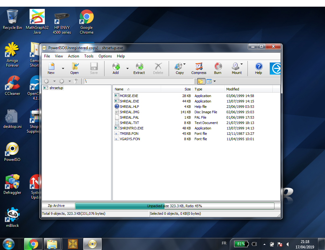Screen dimensions: 325x250
Task: Open the Forward history dropdown
Action: [x=70, y=81]
